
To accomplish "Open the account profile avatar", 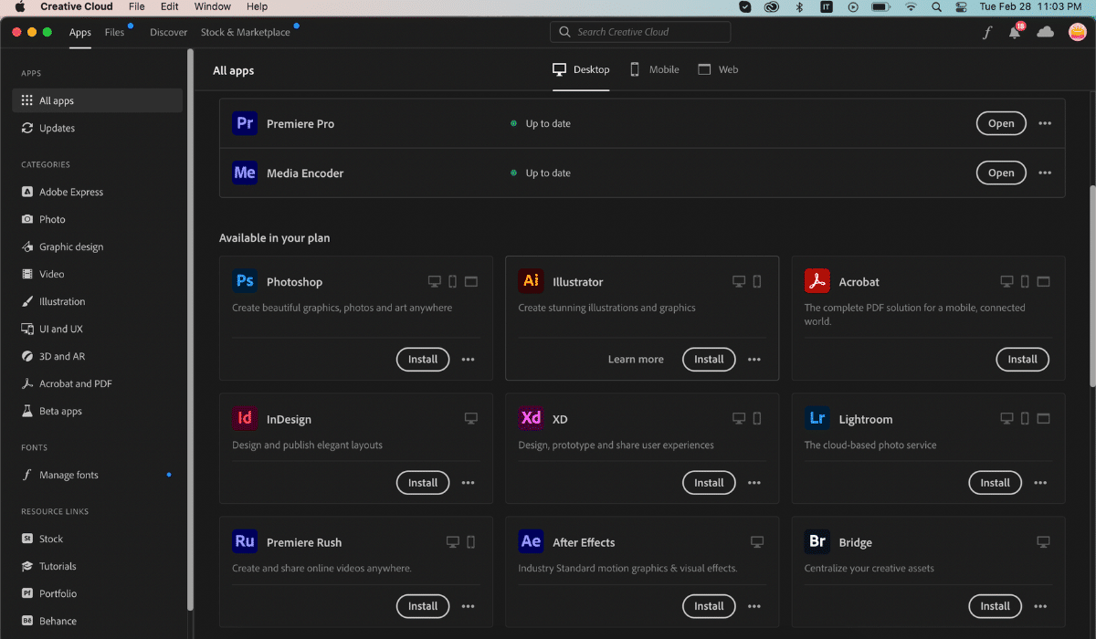I will point(1078,32).
